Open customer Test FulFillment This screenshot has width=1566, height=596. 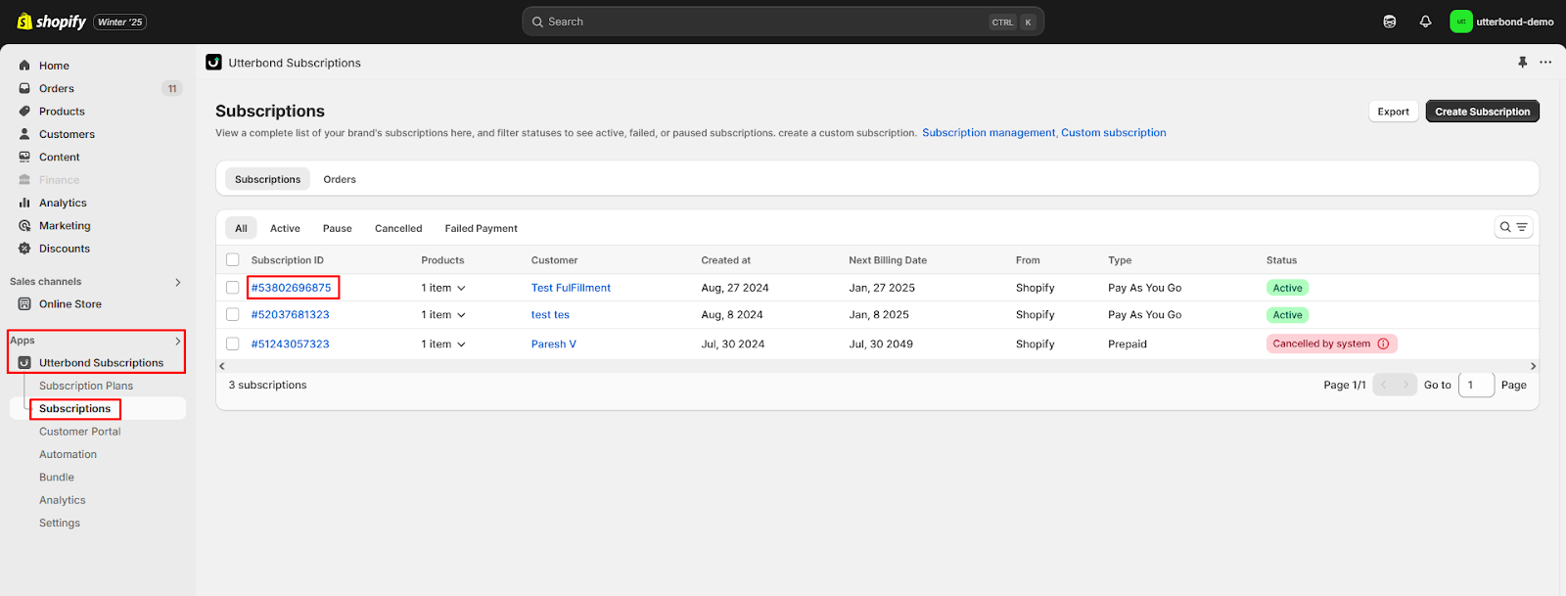coord(571,288)
